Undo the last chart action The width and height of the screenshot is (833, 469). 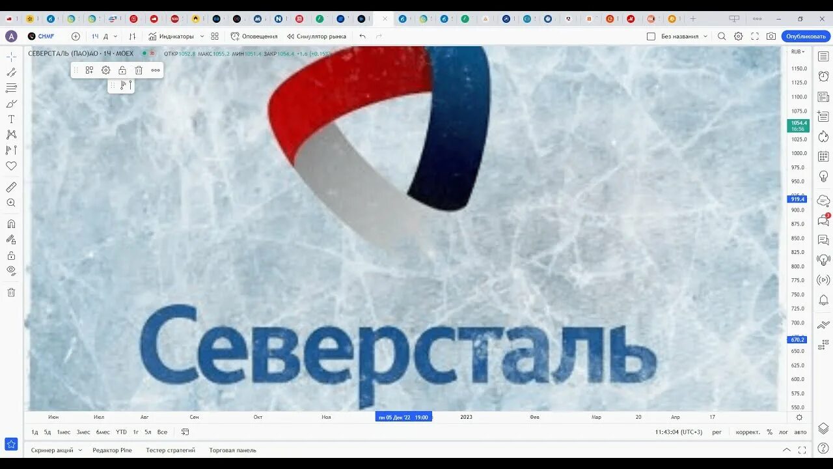coord(362,36)
